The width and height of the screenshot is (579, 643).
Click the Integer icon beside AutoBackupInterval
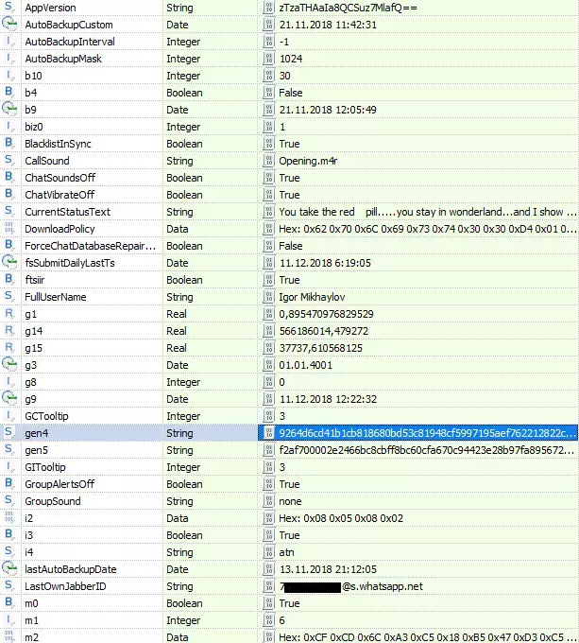click(x=9, y=42)
